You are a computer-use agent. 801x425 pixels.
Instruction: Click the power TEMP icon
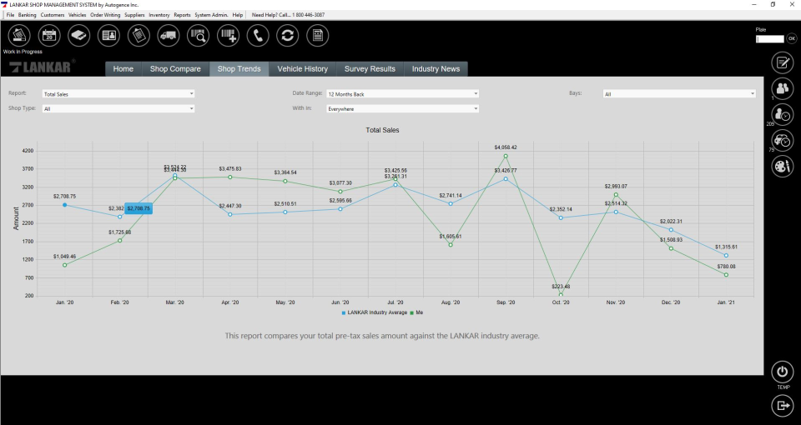coord(782,372)
